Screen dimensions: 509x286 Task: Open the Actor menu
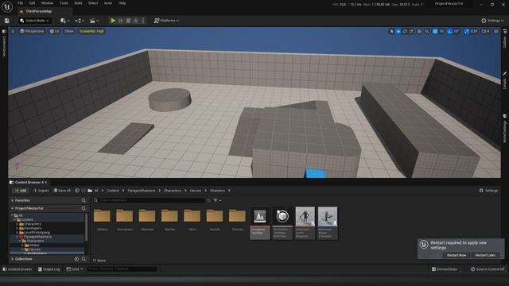point(108,3)
